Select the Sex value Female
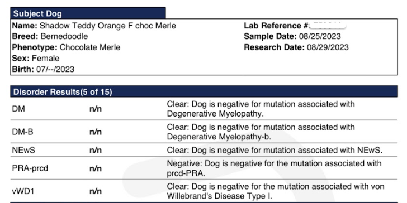Image resolution: width=407 pixels, height=203 pixels. click(45, 58)
